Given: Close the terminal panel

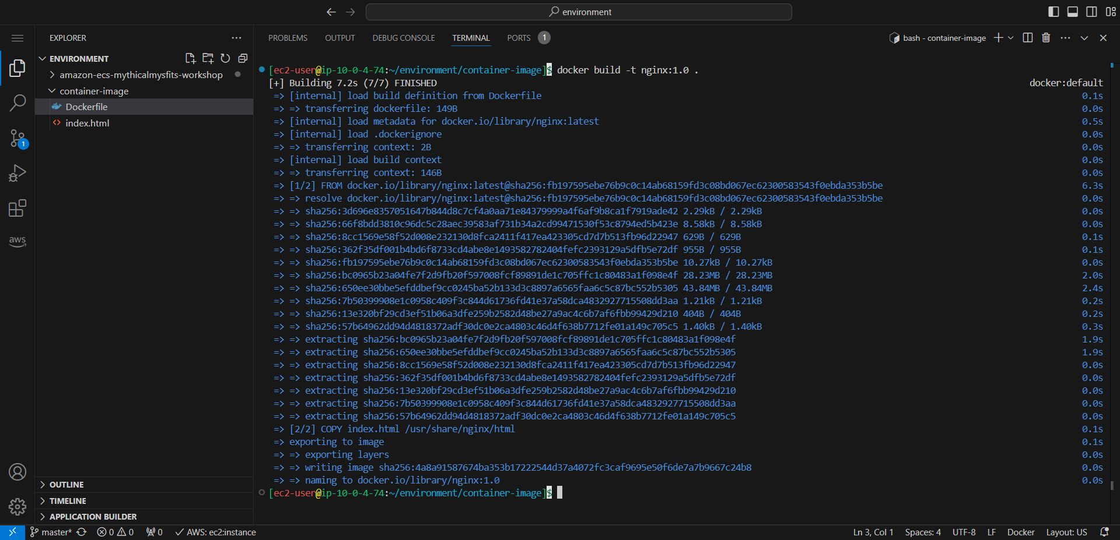Looking at the screenshot, I should point(1103,38).
